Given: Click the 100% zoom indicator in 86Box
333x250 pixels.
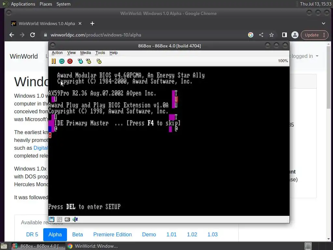Looking at the screenshot, I should [283, 61].
